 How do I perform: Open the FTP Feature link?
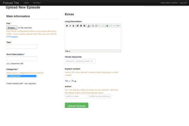coord(12,37)
